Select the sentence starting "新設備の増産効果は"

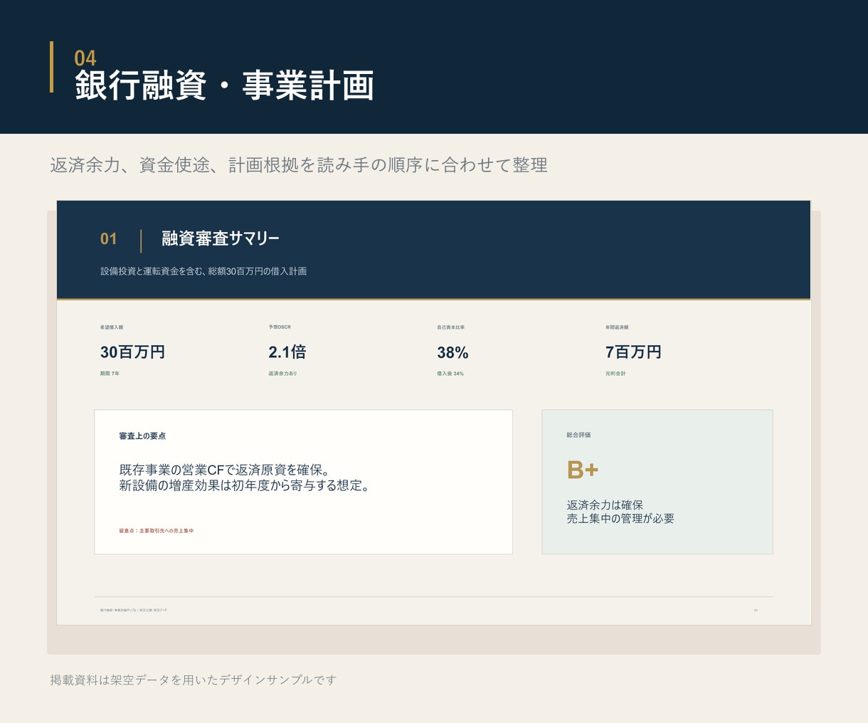click(x=244, y=486)
